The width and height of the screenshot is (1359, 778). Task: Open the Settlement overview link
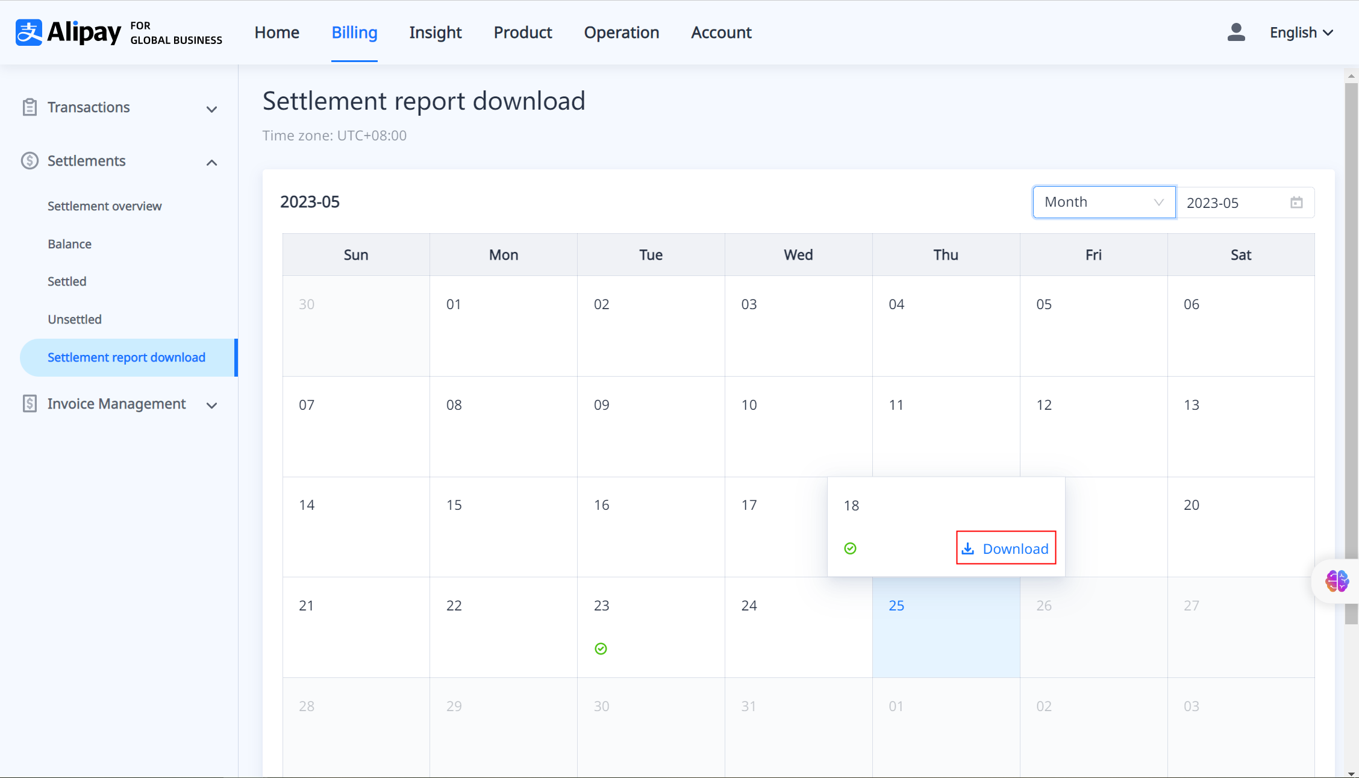(105, 206)
